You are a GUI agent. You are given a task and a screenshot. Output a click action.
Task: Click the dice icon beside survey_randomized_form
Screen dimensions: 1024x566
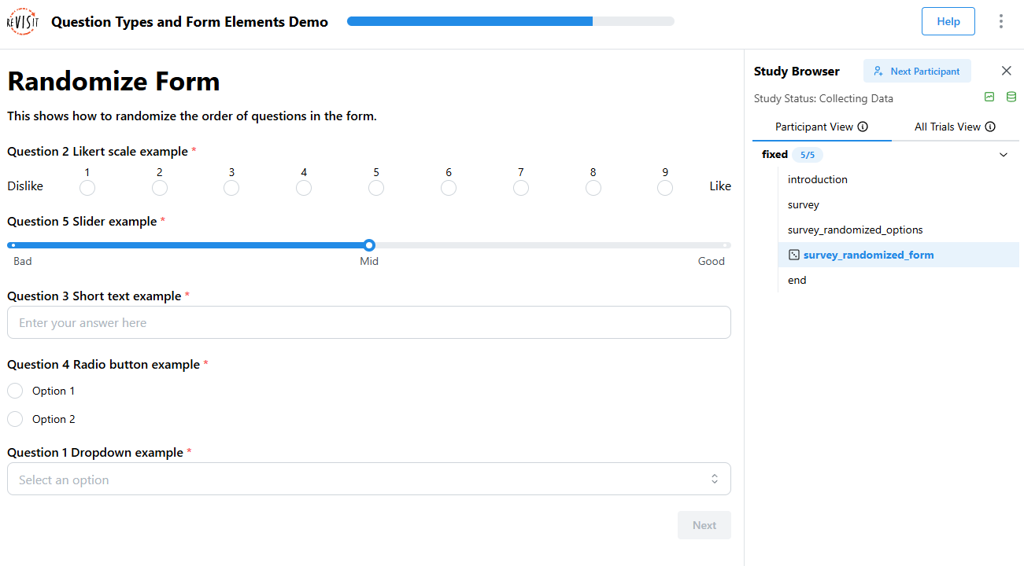pyautogui.click(x=794, y=255)
